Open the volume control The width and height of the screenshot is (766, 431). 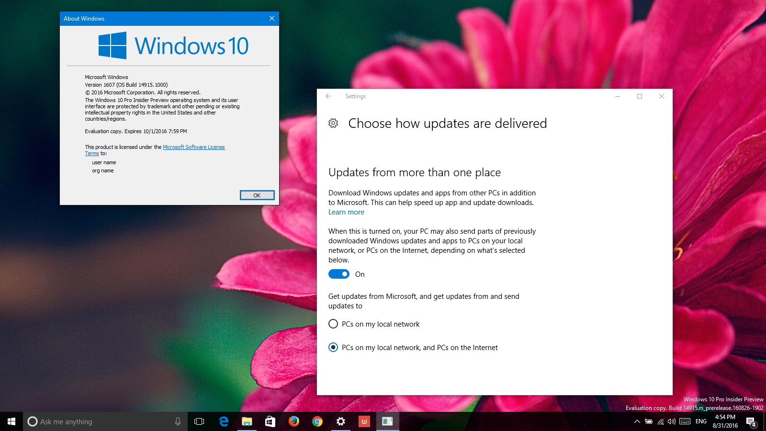pyautogui.click(x=672, y=421)
